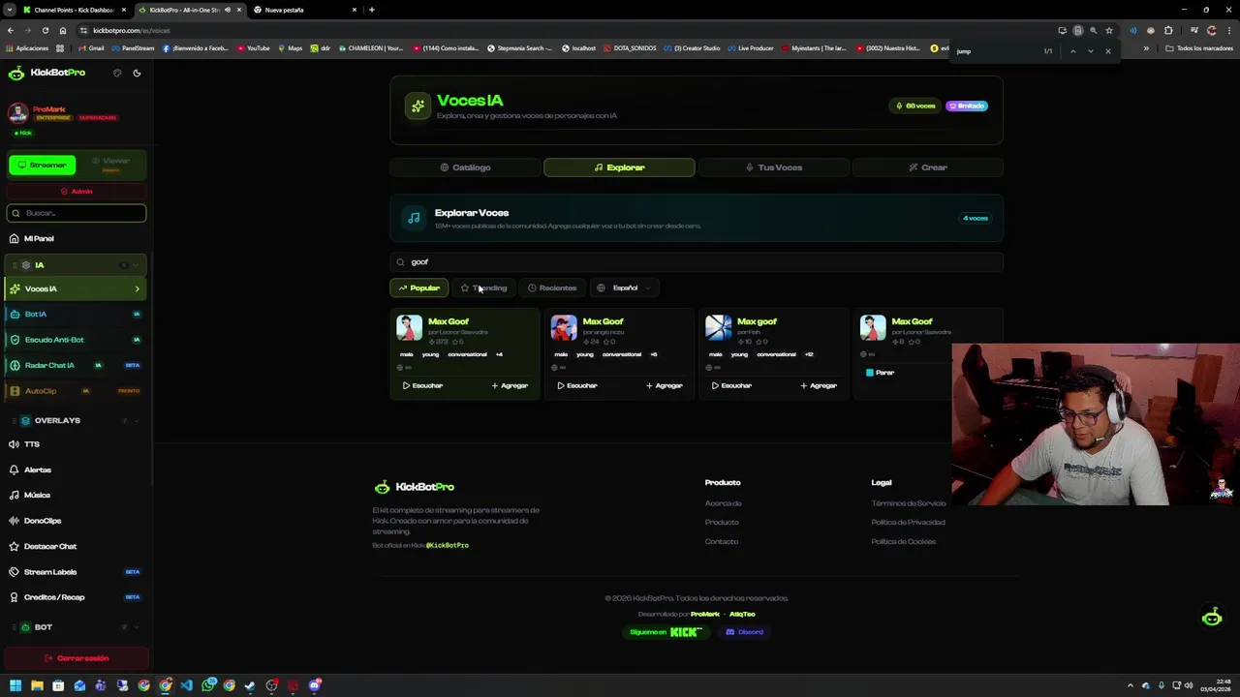Viewport: 1240px width, 697px height.
Task: Open Política de Cookies footer link
Action: point(903,541)
